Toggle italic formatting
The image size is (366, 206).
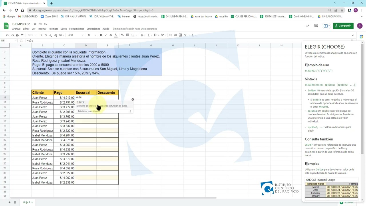click(x=106, y=35)
